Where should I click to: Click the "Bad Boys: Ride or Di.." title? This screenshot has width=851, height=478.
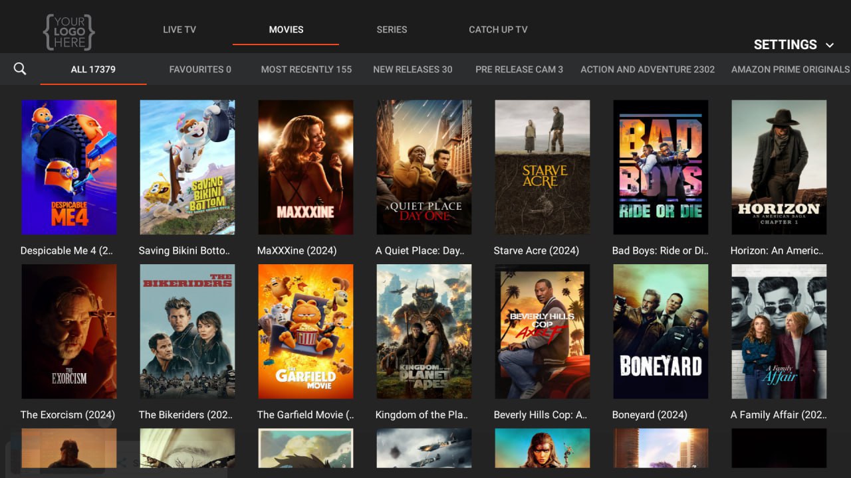click(660, 251)
